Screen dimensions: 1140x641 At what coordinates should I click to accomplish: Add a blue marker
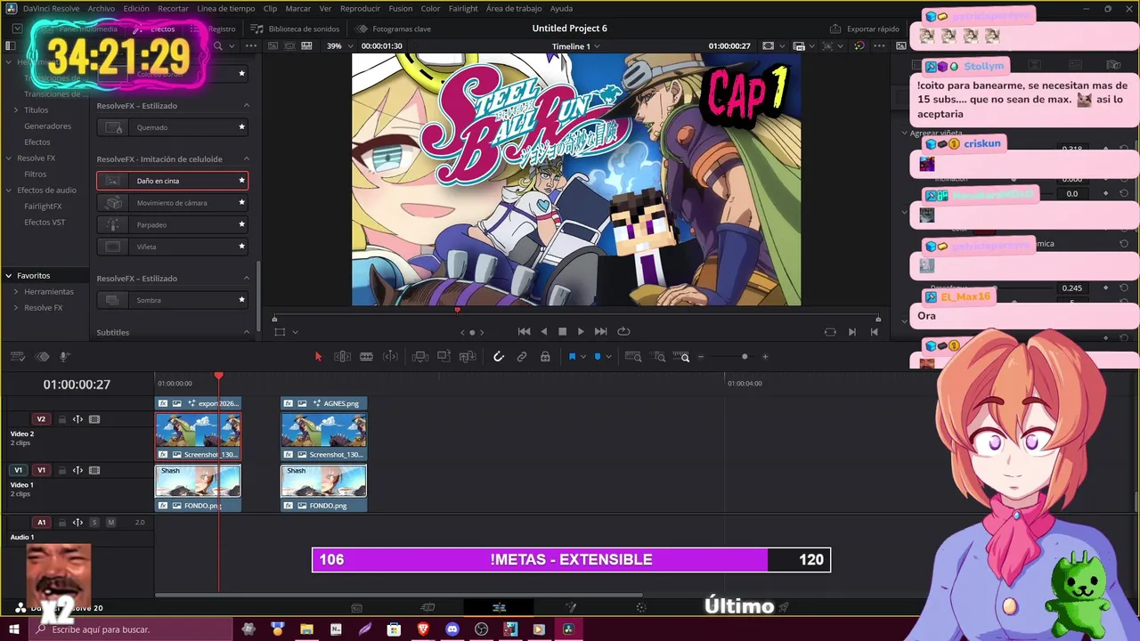[597, 357]
